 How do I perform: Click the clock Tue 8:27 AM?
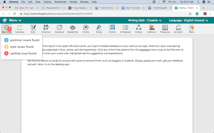[x=187, y=2]
